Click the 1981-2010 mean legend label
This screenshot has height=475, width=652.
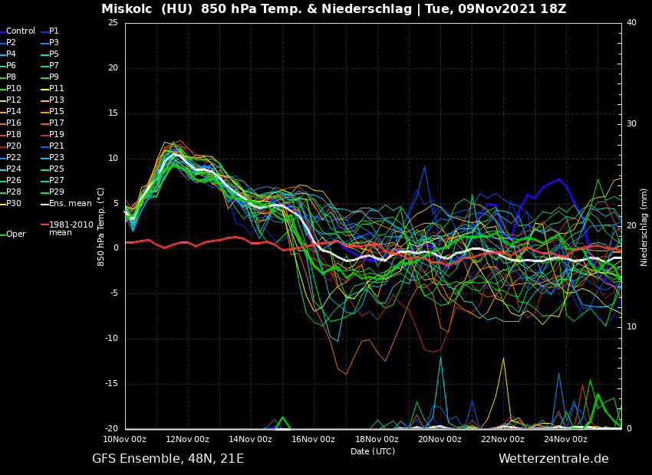(x=71, y=228)
